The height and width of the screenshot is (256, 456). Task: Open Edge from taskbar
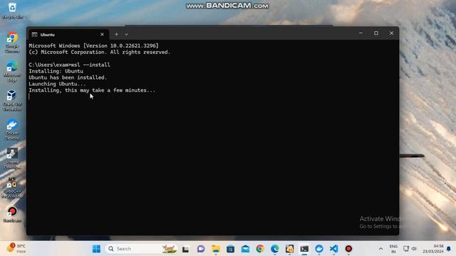(x=275, y=249)
